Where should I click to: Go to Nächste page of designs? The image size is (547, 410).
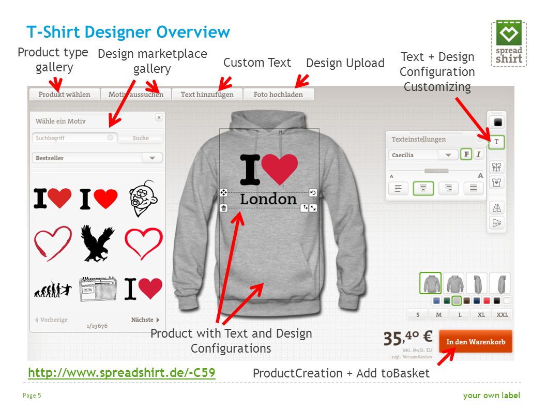click(145, 320)
